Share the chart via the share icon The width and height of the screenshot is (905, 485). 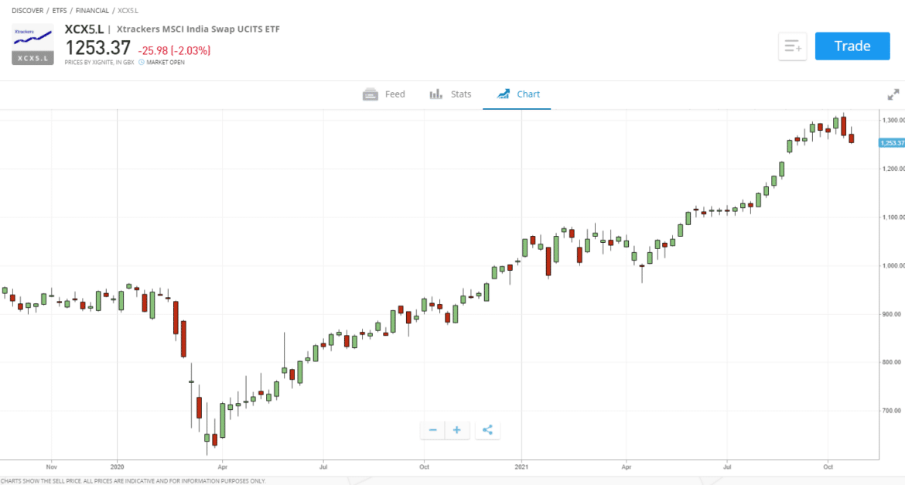[487, 430]
